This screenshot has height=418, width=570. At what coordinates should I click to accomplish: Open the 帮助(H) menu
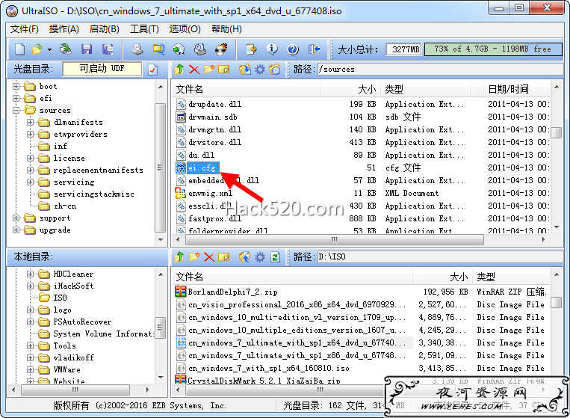(226, 29)
